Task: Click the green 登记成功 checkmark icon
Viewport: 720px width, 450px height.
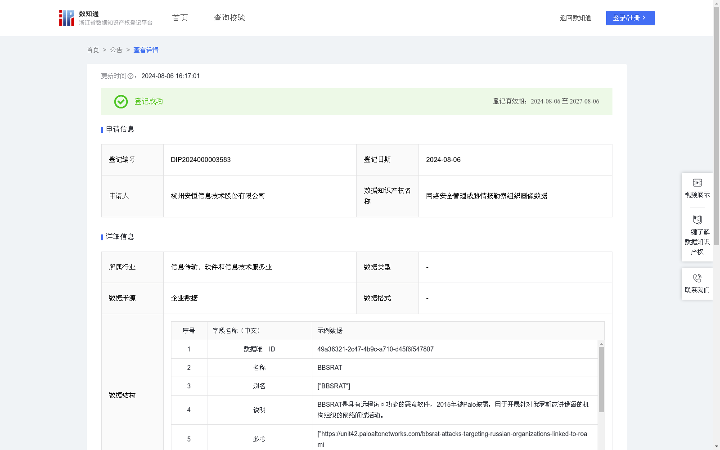Action: pyautogui.click(x=121, y=102)
